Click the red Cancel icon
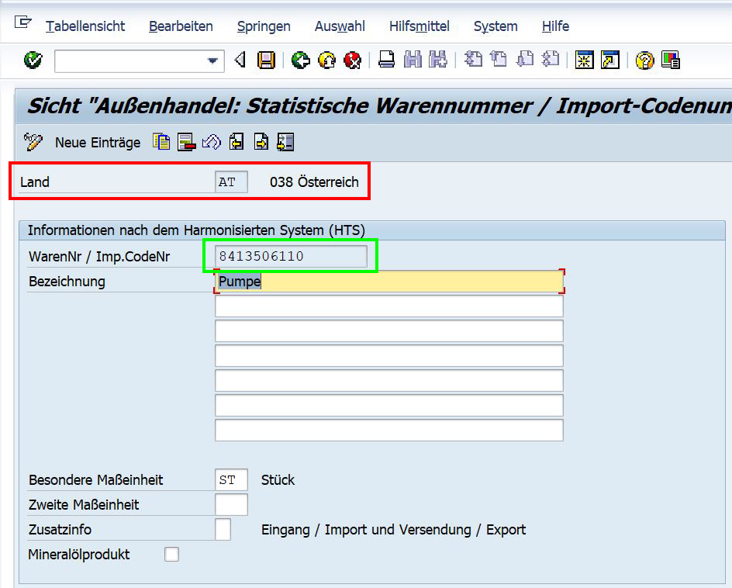The image size is (732, 588). [353, 61]
